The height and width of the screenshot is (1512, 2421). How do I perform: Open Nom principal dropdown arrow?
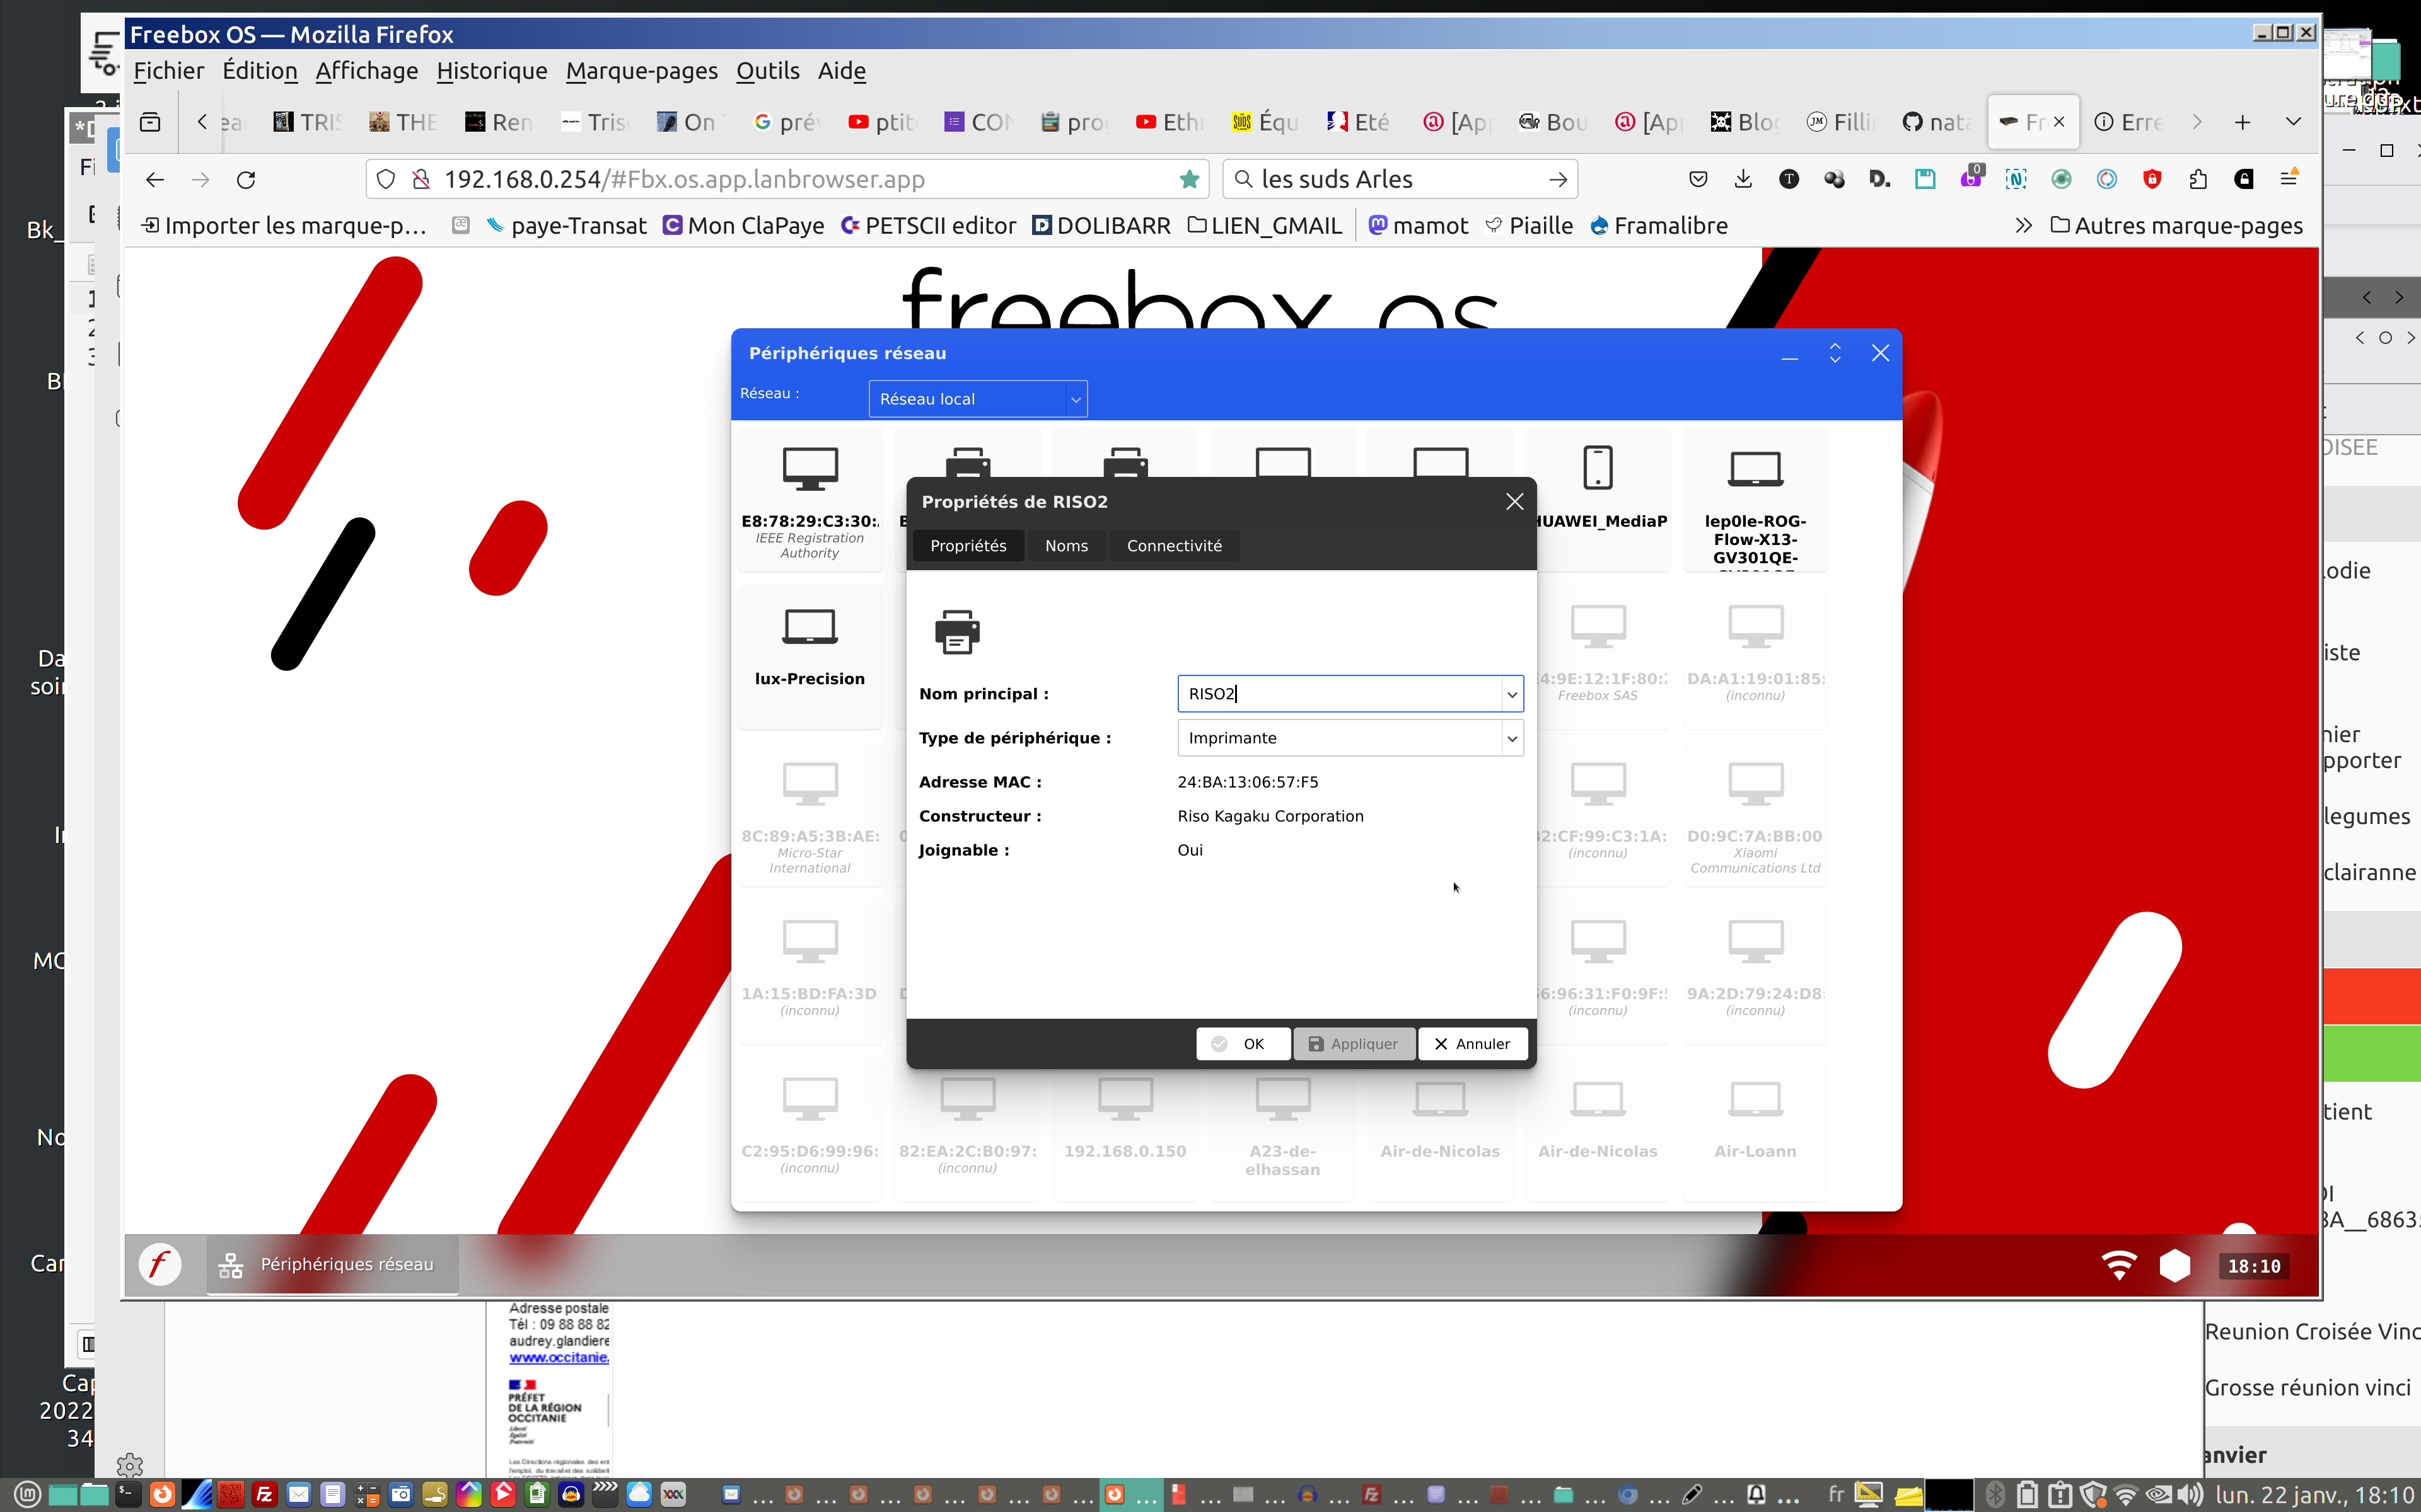1512,694
